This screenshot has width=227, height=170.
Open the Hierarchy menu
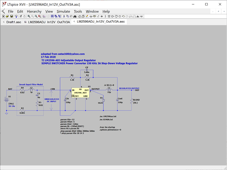coord(34,11)
